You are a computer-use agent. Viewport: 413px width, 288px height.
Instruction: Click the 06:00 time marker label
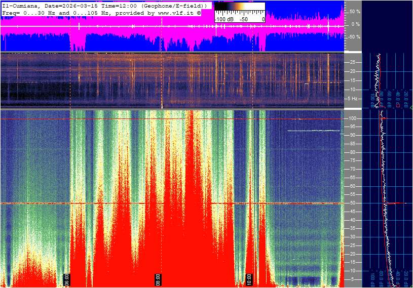(x=67, y=279)
